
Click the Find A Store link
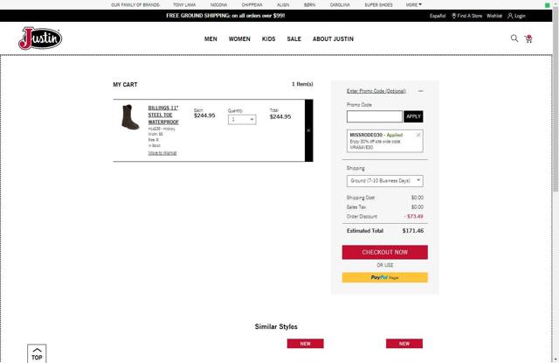(x=466, y=16)
